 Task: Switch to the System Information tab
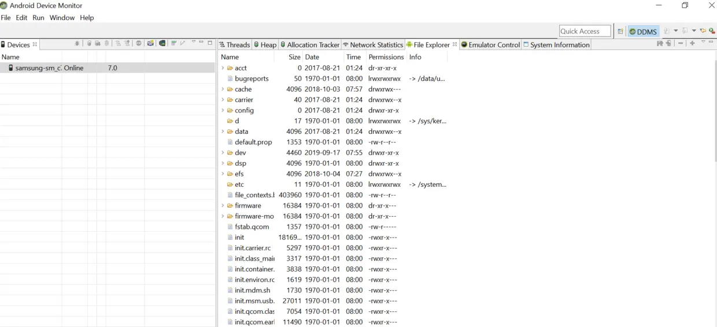pyautogui.click(x=556, y=44)
